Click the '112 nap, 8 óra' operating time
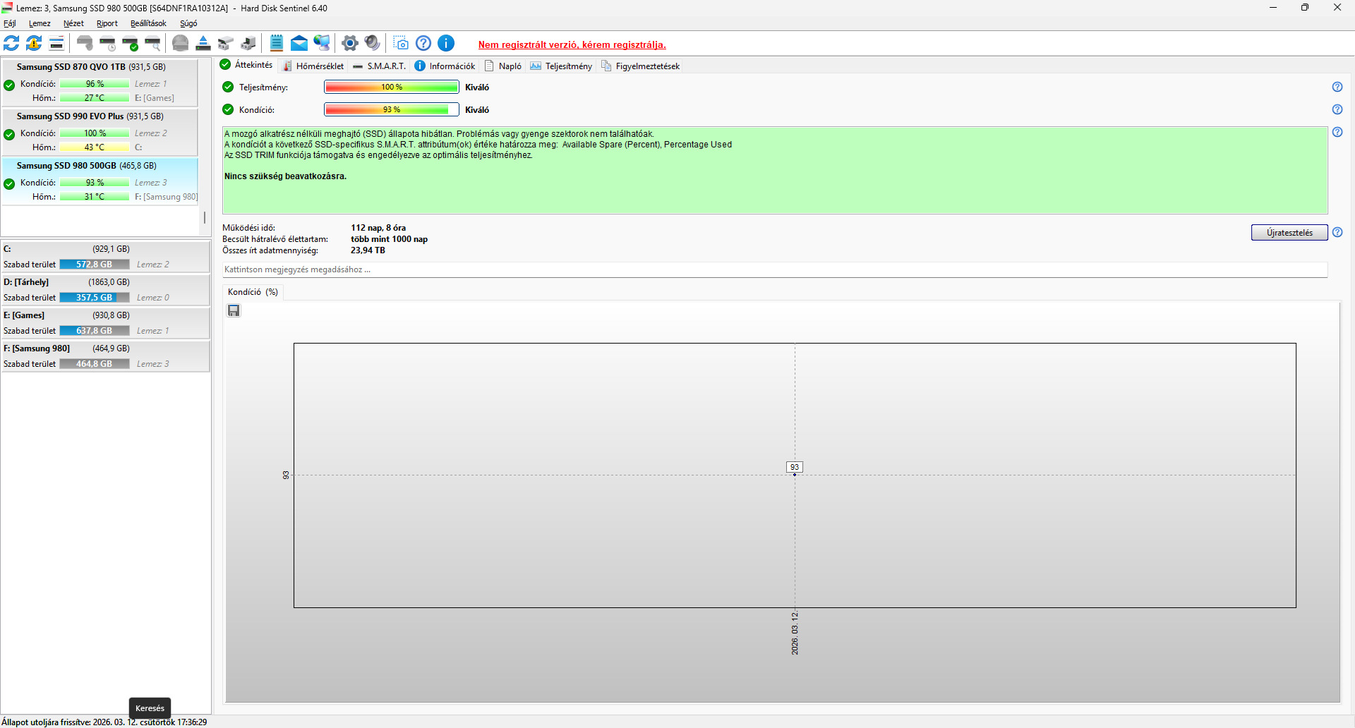 click(x=378, y=228)
